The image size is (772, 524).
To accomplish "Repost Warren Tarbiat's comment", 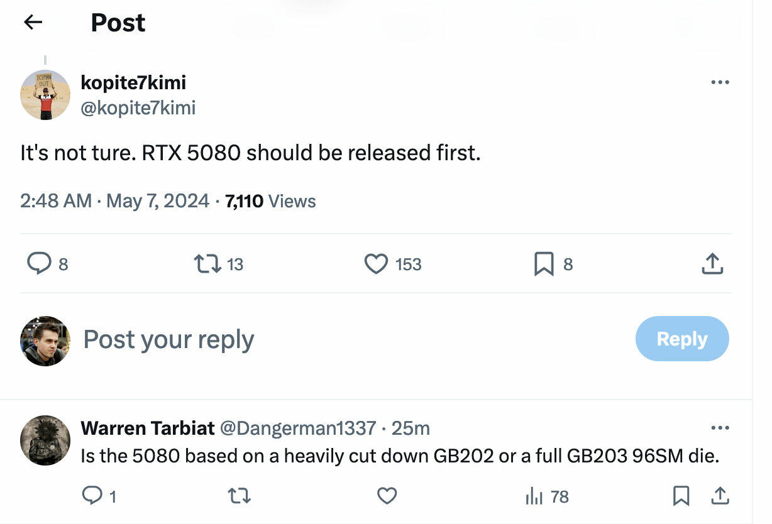I will click(240, 496).
